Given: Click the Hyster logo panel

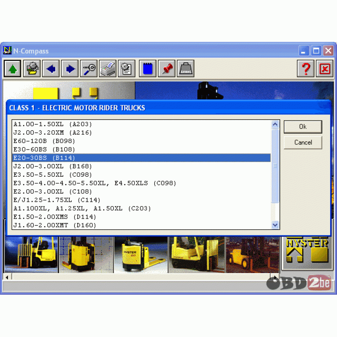Looking at the screenshot, I should 307,253.
